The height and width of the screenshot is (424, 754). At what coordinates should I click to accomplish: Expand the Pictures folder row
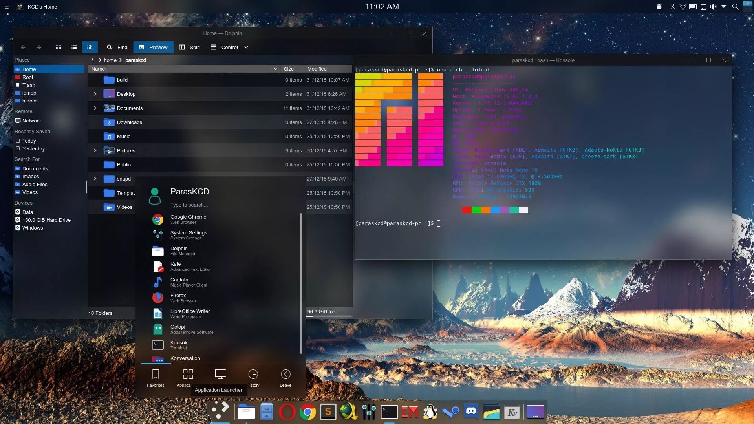[95, 150]
